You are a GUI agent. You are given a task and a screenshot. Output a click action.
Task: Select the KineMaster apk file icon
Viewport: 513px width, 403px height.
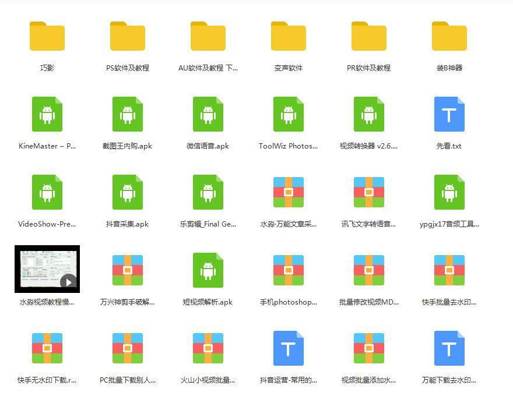pyautogui.click(x=47, y=114)
